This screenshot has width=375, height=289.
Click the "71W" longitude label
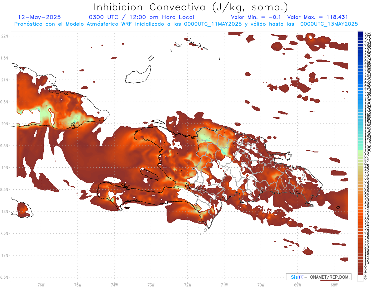[x=224, y=284]
